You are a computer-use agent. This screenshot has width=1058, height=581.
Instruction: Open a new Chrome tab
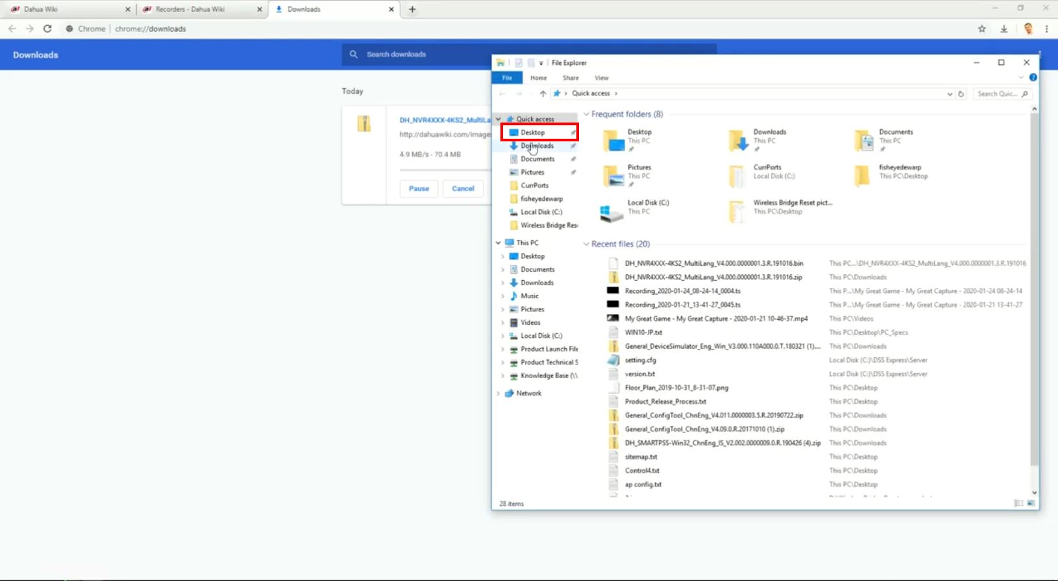pos(412,9)
